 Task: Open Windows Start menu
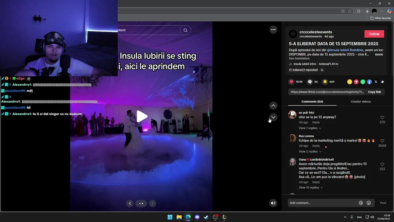[x=170, y=217]
